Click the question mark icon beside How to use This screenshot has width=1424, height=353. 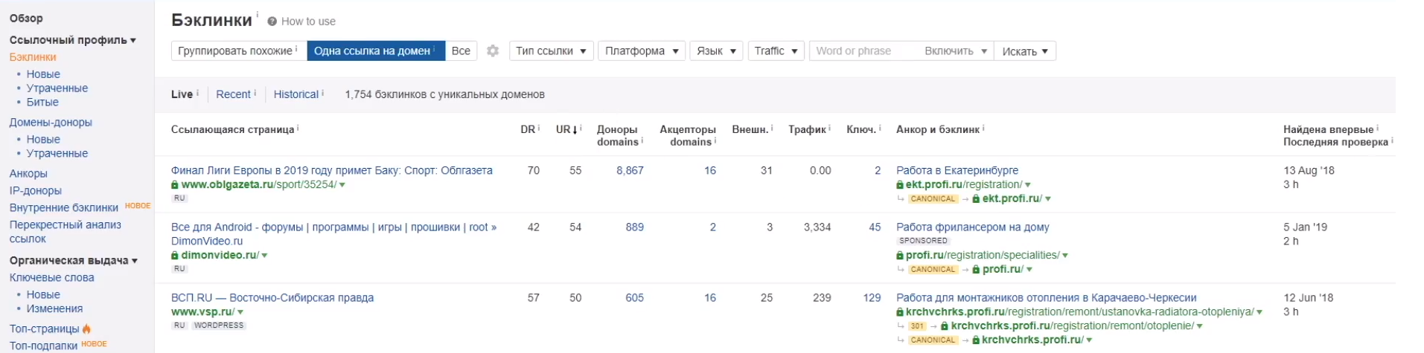click(x=272, y=22)
